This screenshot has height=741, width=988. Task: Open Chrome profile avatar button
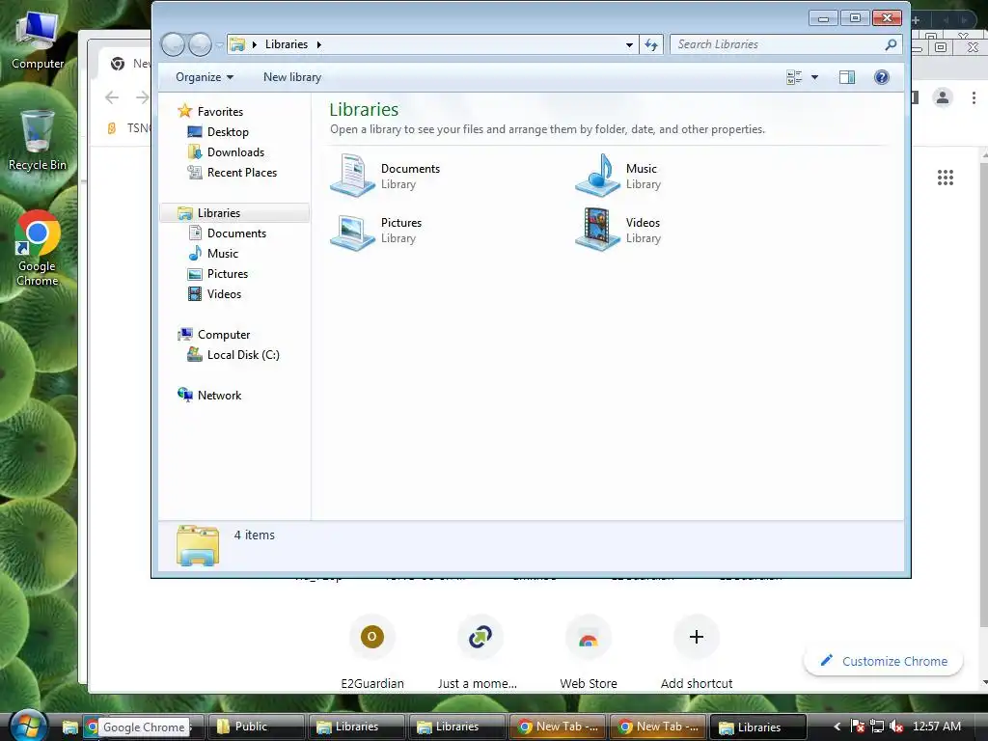tap(943, 97)
